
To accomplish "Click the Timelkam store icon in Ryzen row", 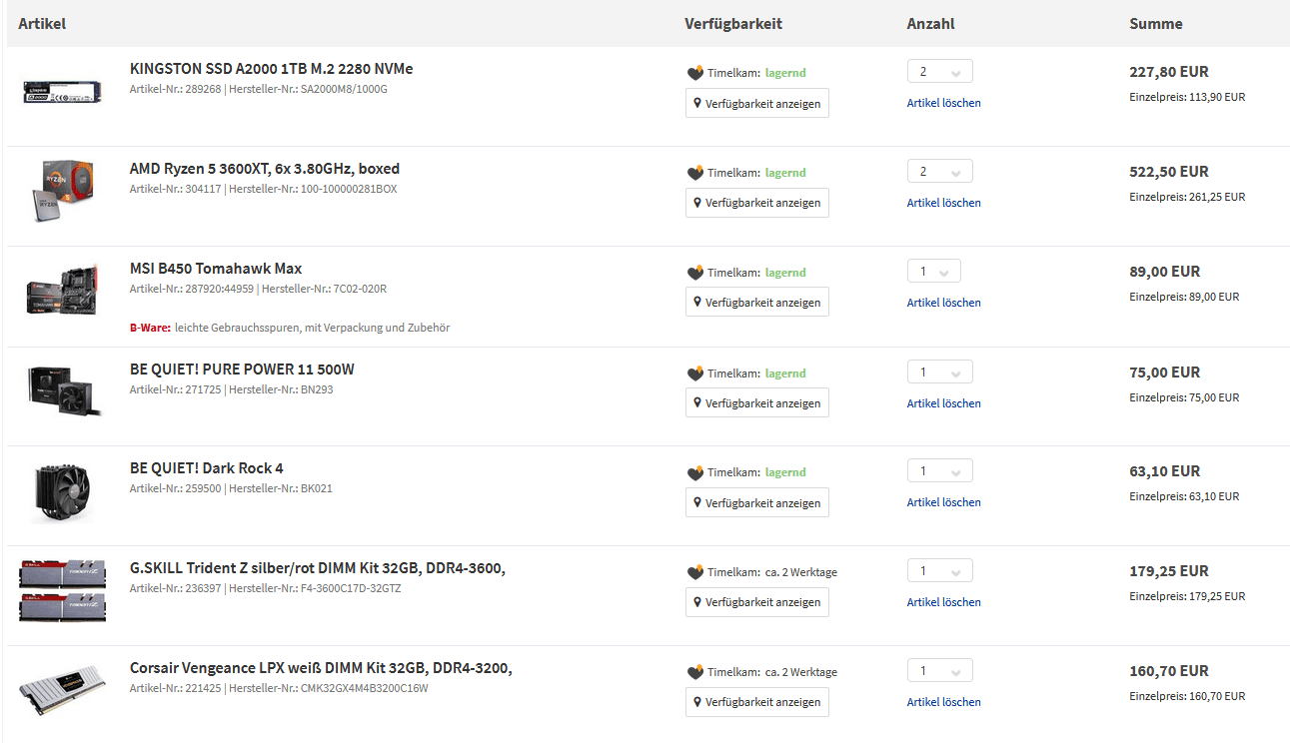I will (x=695, y=173).
